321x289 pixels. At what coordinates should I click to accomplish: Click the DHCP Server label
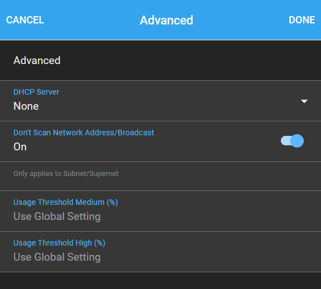coord(36,92)
